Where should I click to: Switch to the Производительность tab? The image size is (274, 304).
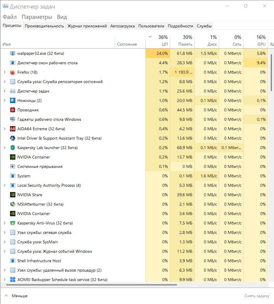pyautogui.click(x=44, y=26)
